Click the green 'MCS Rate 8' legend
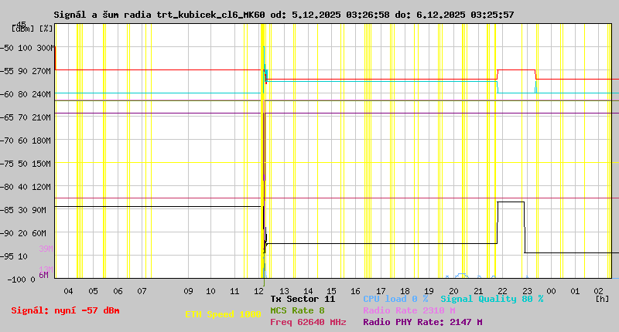Screen dimensions: 619x332 coord(297,310)
